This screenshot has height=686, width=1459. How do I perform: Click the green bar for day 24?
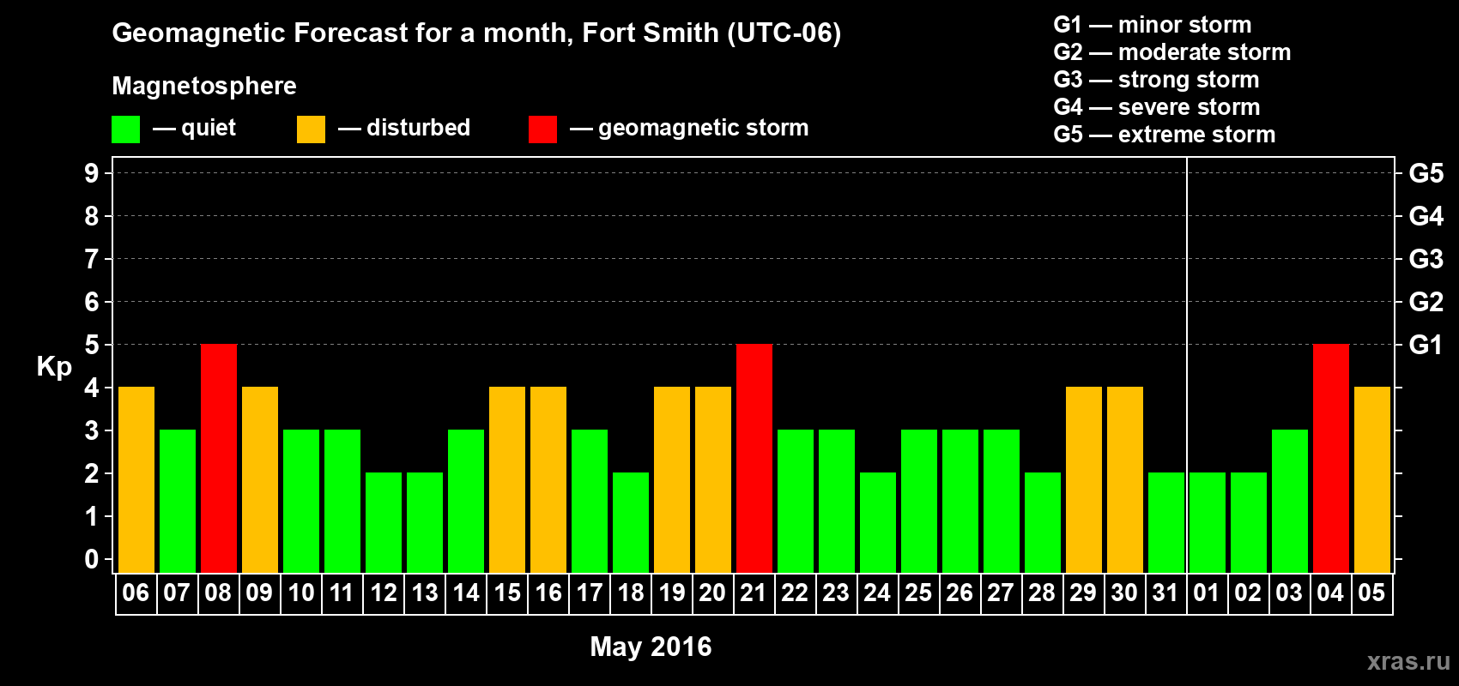click(878, 523)
